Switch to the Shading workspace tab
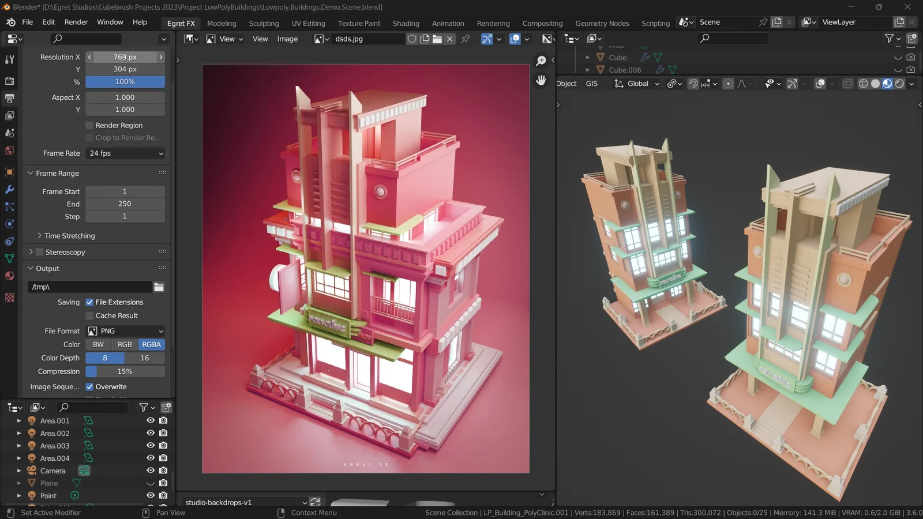Screen dimensions: 923x519 pyautogui.click(x=406, y=23)
